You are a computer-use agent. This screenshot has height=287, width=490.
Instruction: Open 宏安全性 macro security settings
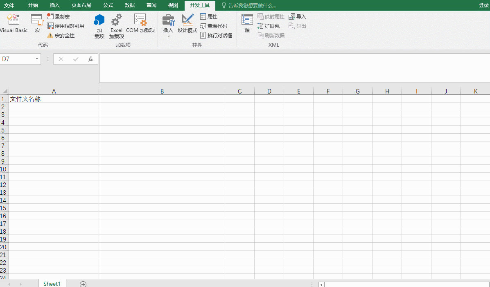tap(63, 35)
